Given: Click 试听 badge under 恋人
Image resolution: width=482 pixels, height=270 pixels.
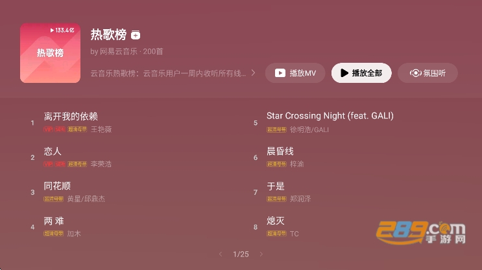Looking at the screenshot, I should 60,164.
